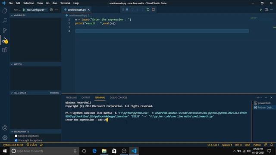This screenshot has width=276, height=155.
Task: Open the File menu
Action: click(x=10, y=3)
